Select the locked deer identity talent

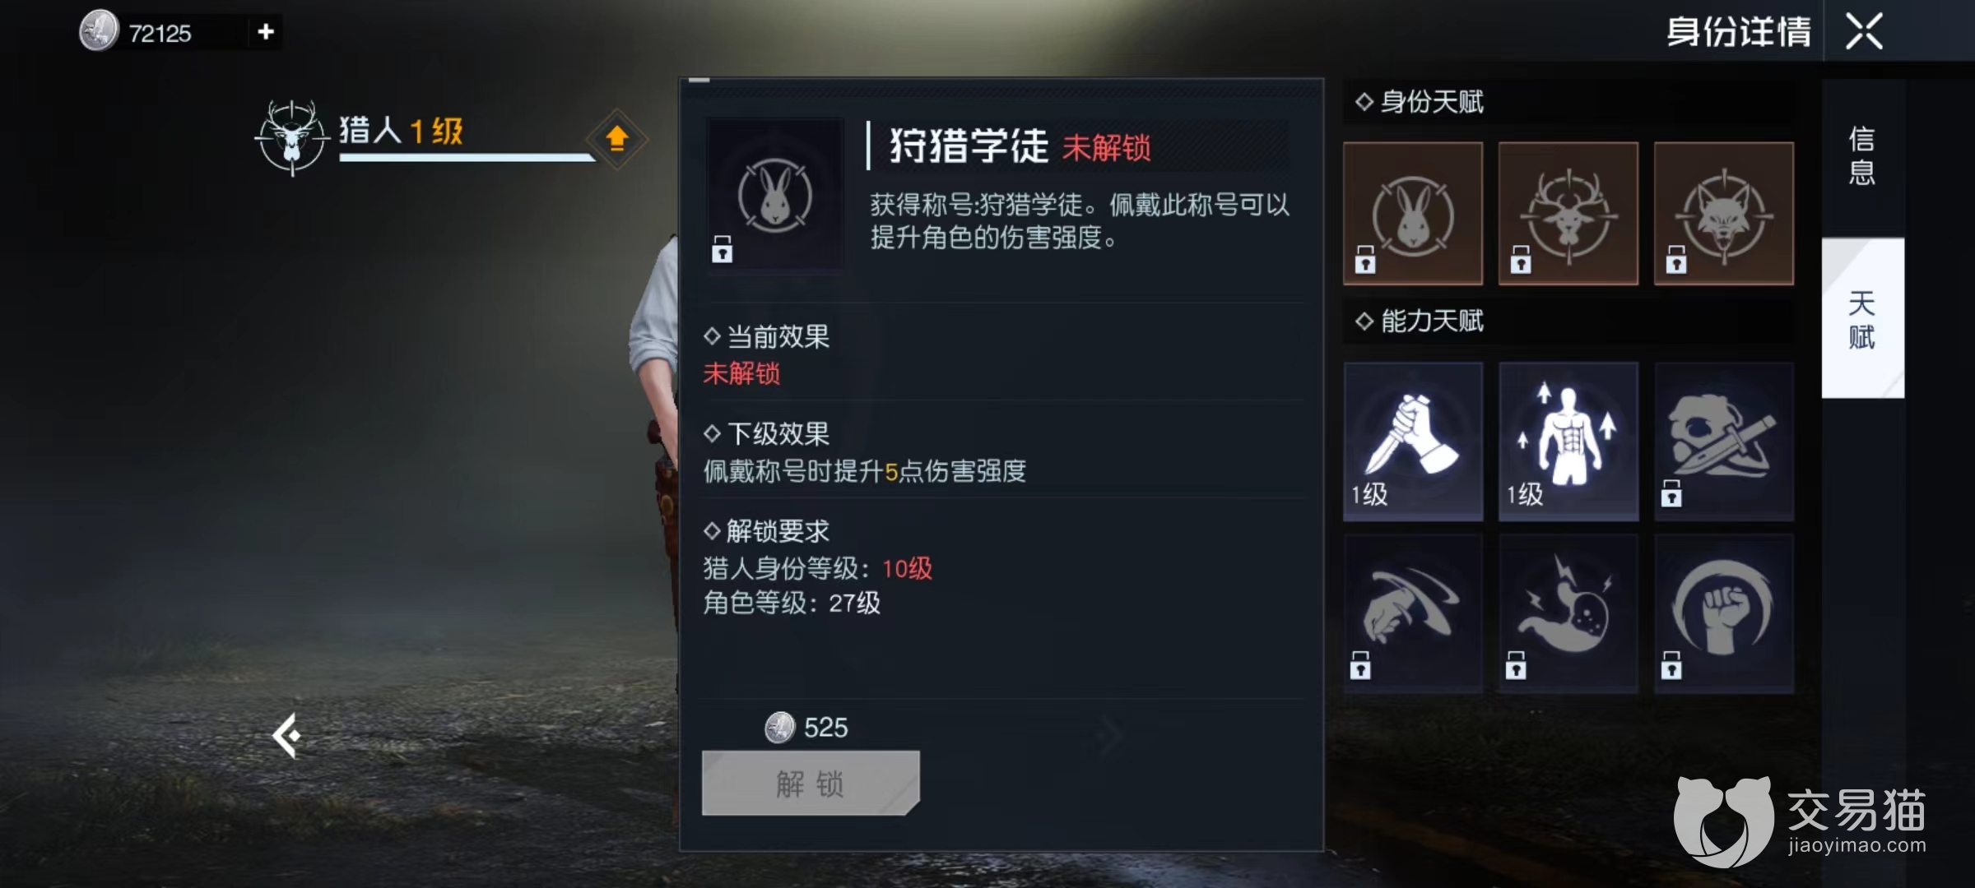(1568, 214)
